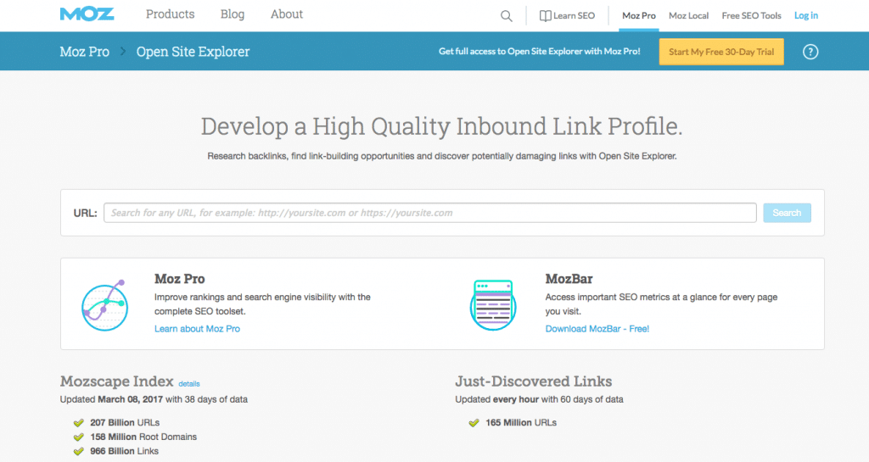Click the MozBar card heading
The height and width of the screenshot is (462, 869).
click(569, 279)
